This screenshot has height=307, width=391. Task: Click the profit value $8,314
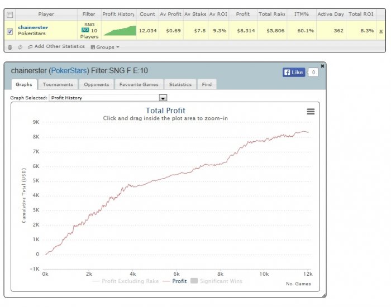(x=246, y=31)
